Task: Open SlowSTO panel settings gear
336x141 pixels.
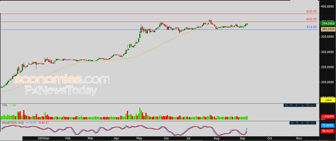Action: click(308, 123)
